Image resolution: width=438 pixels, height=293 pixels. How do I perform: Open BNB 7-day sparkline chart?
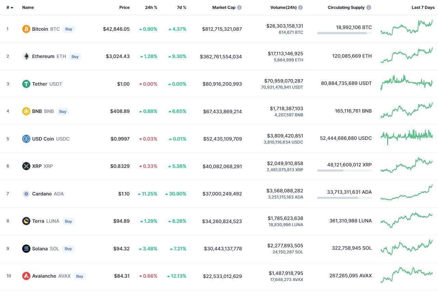point(407,110)
